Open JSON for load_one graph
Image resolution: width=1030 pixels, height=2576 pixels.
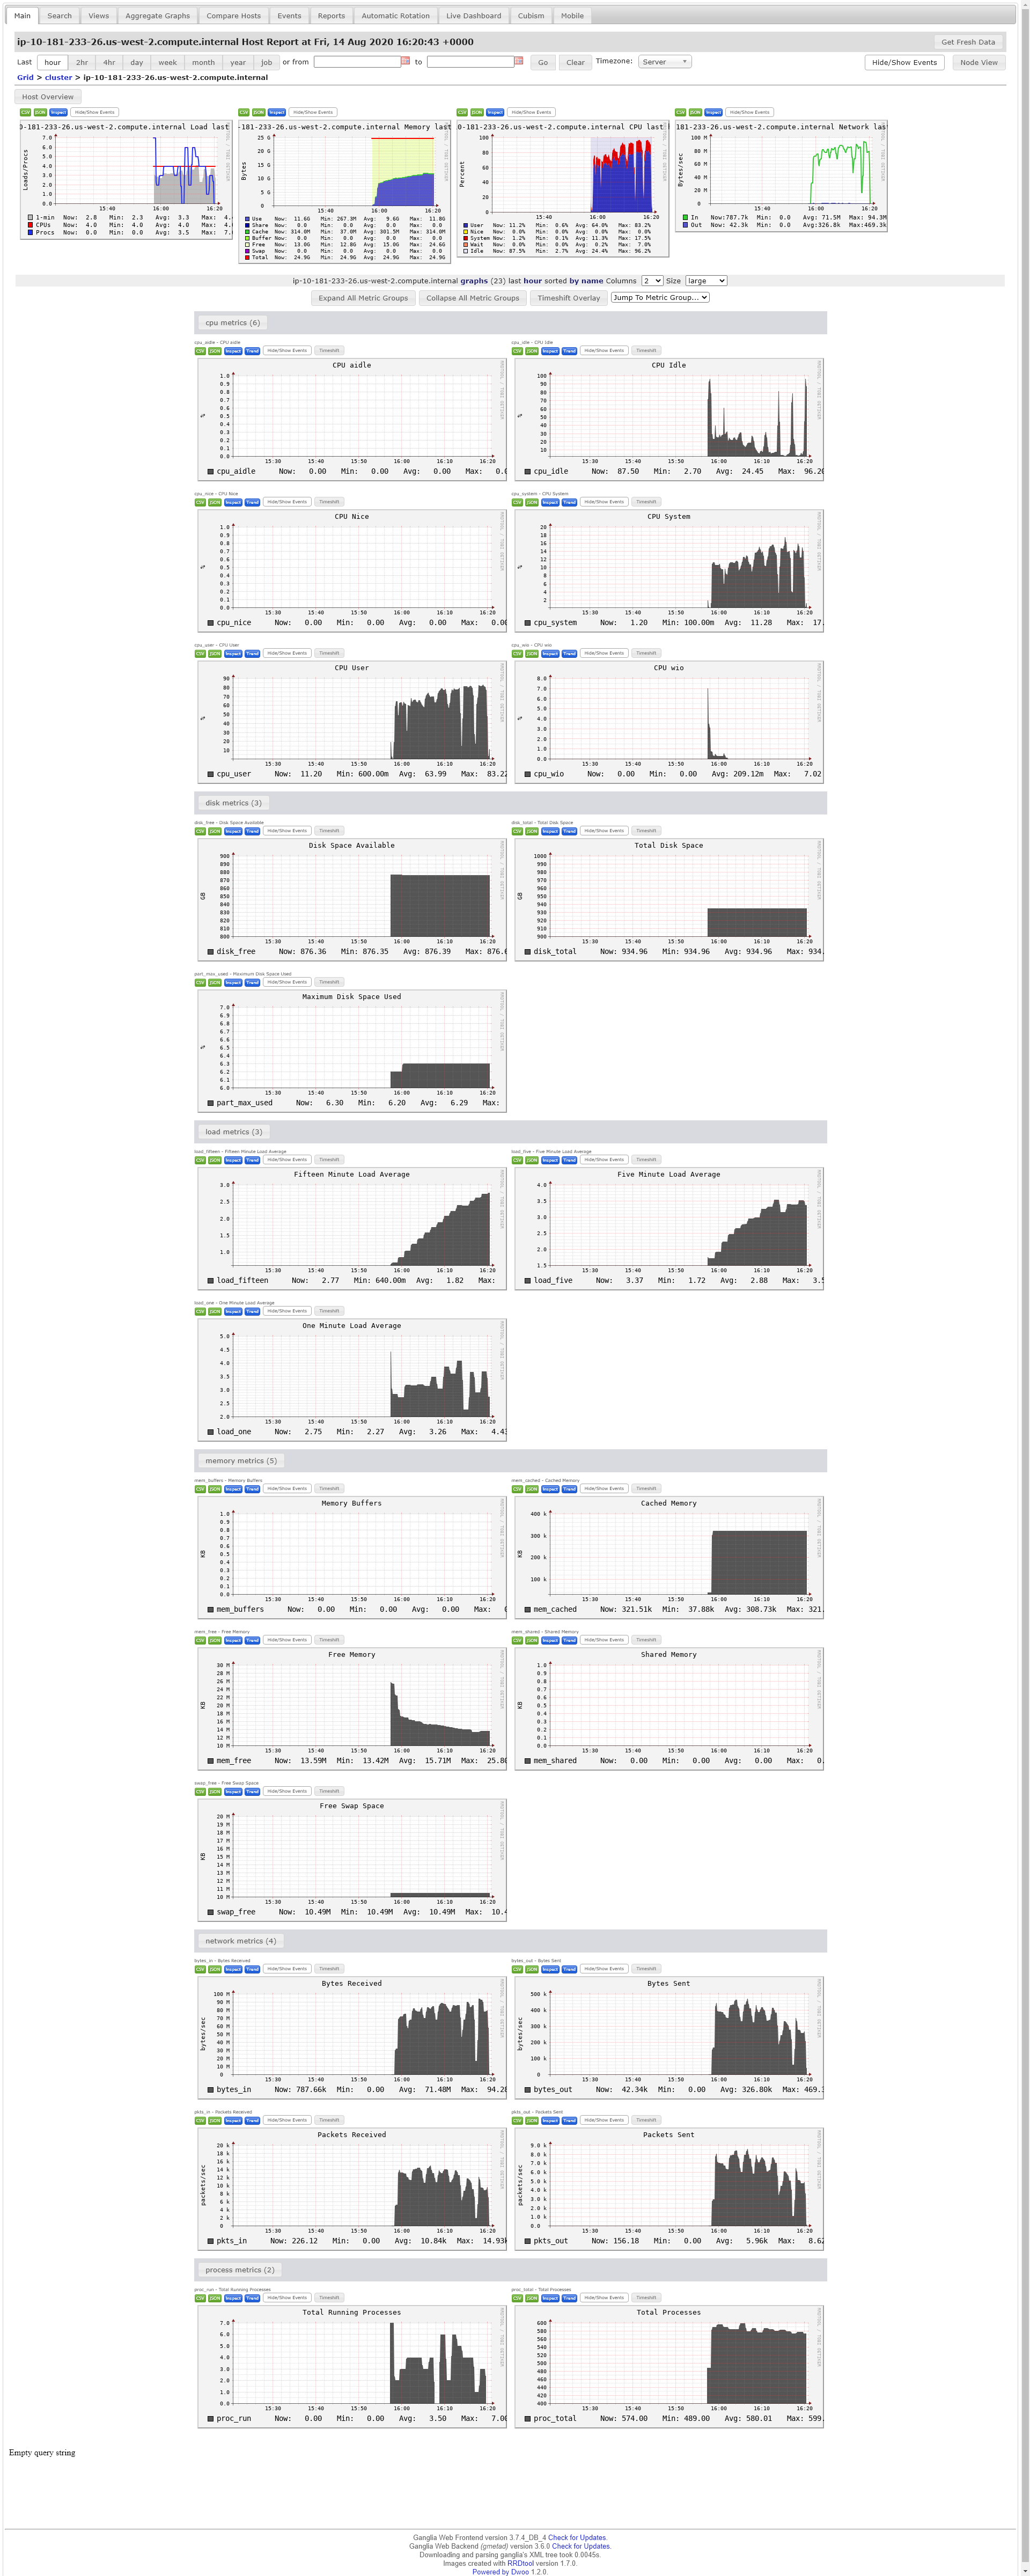pyautogui.click(x=215, y=1311)
